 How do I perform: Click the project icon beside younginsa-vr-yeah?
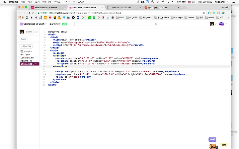[21, 24]
